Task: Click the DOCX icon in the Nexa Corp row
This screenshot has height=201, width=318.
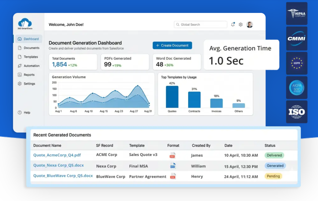Action: click(173, 166)
